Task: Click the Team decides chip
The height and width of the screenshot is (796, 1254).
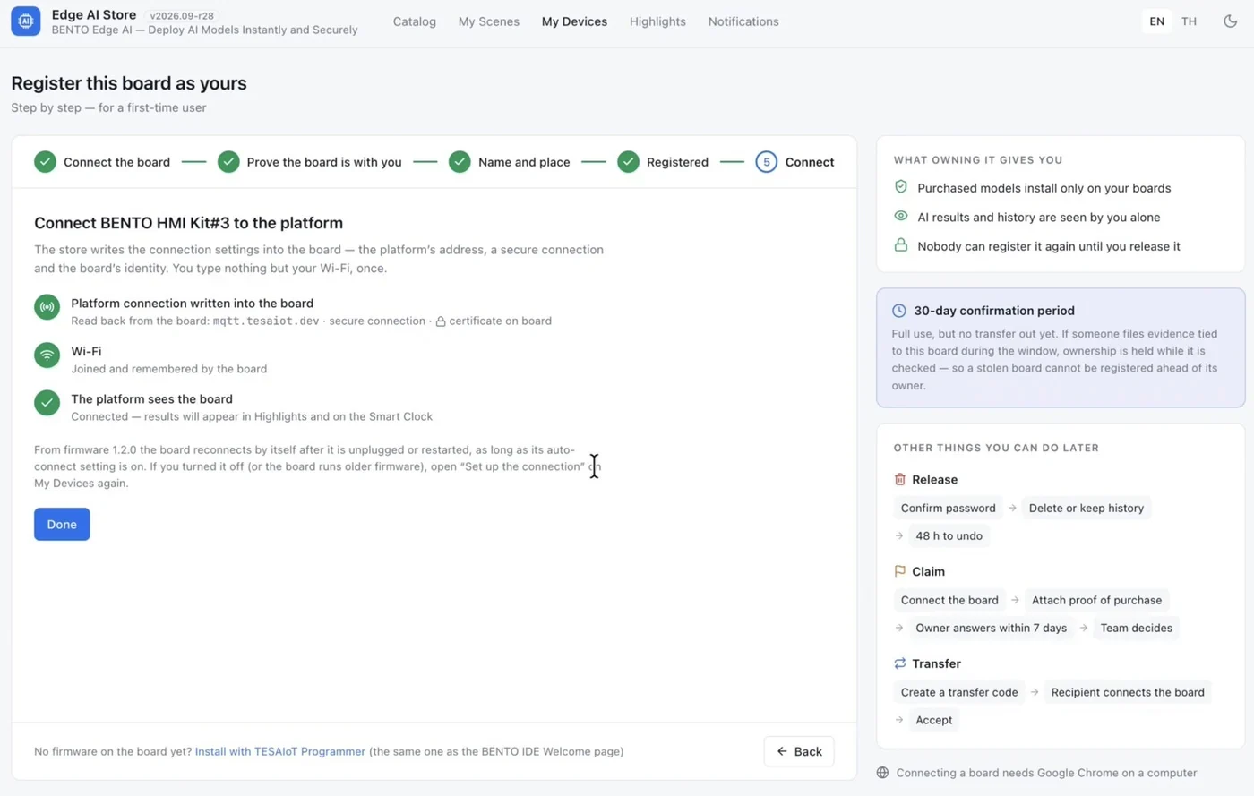Action: (1137, 628)
